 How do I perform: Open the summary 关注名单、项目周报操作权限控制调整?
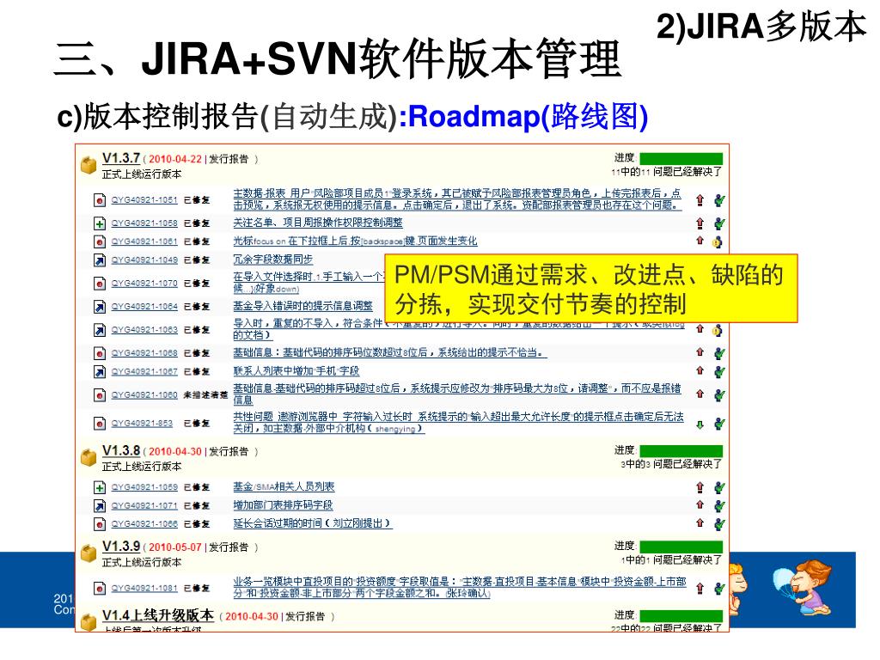point(318,223)
